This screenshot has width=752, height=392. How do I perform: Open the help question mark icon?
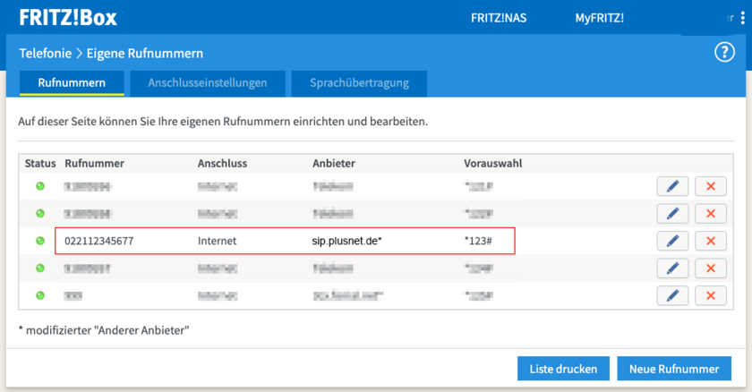(x=723, y=53)
